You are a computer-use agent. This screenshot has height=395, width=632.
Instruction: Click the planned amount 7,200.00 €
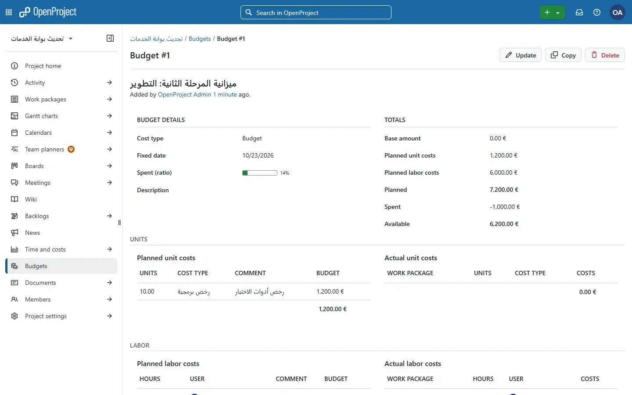click(x=504, y=190)
